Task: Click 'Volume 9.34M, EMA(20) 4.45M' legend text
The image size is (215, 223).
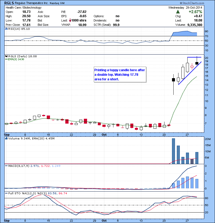Action: 31,139
